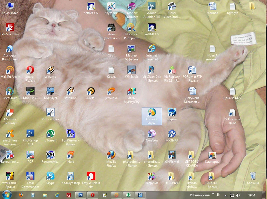Select the FontViewer - Ярлык icon
The image size is (267, 199).
point(71,138)
